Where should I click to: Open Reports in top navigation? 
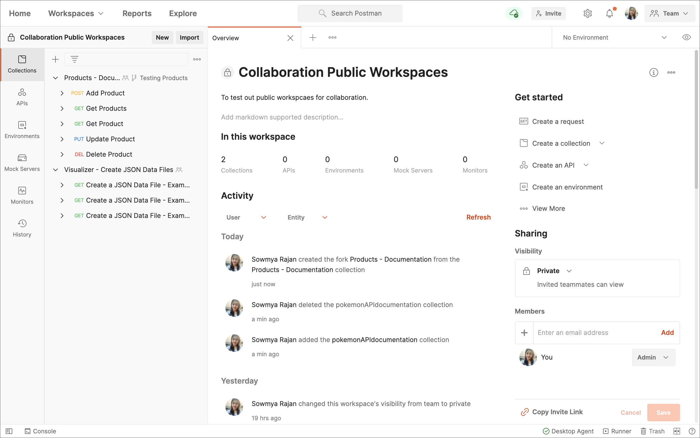[137, 13]
